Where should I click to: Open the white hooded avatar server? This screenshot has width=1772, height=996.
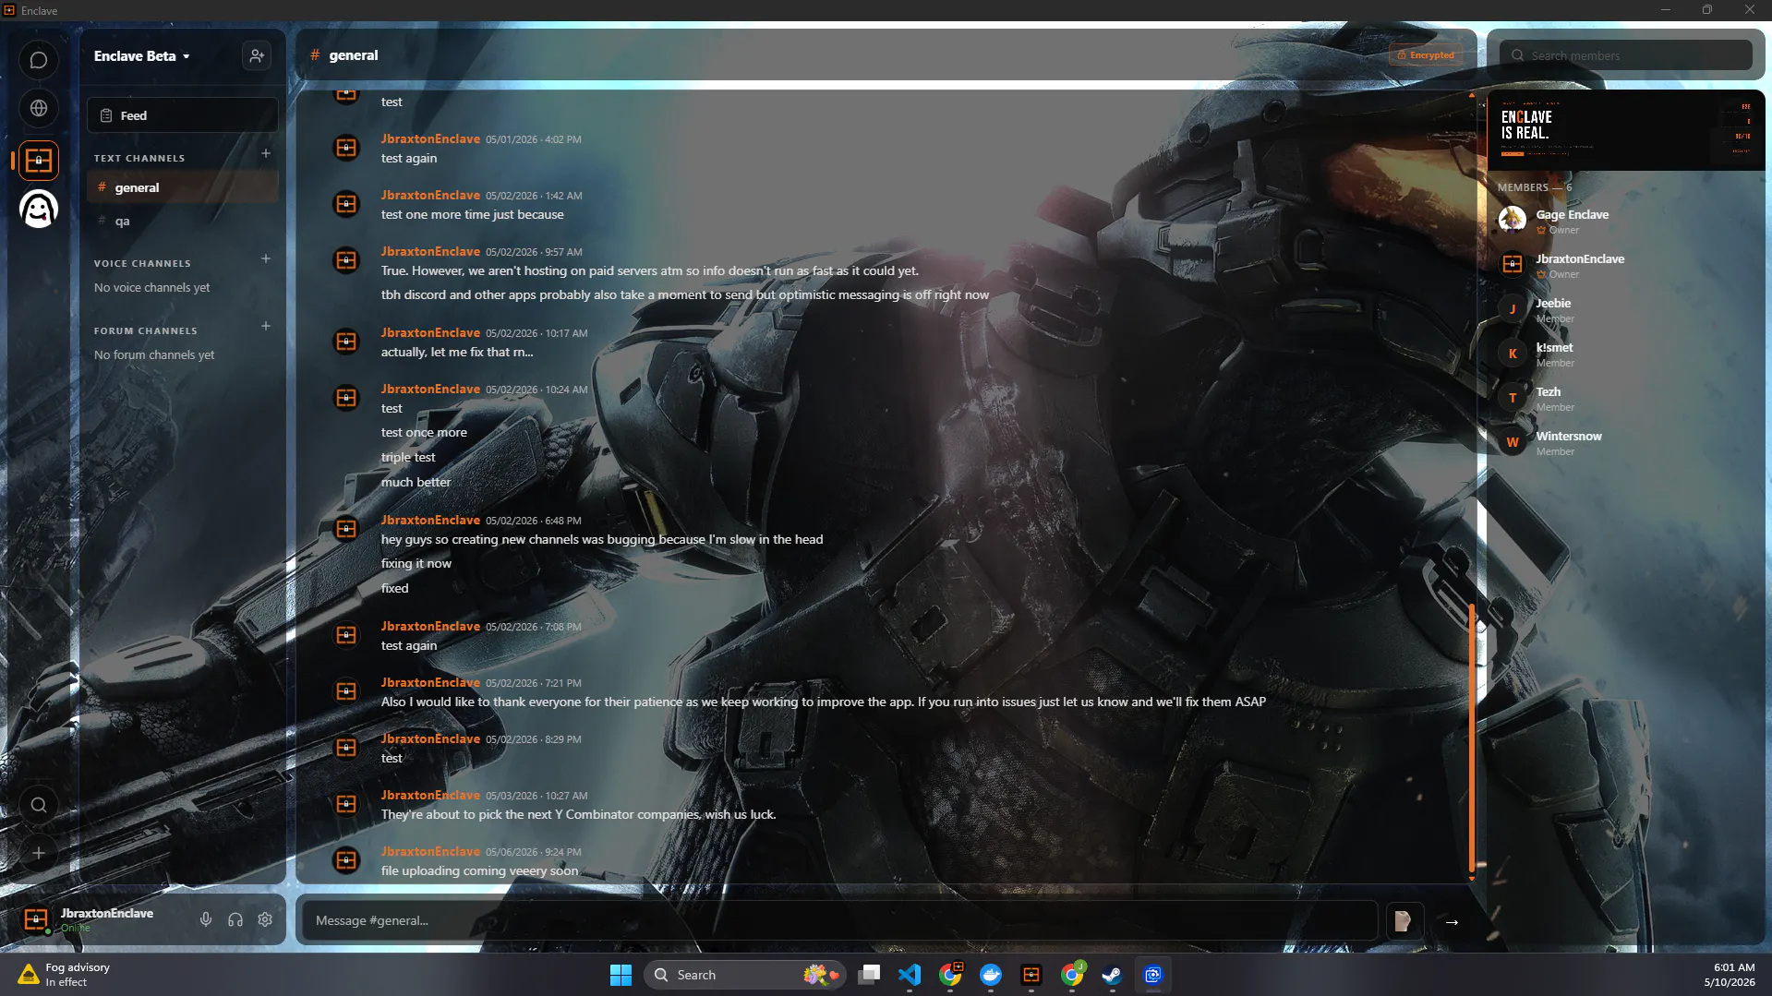pos(39,209)
